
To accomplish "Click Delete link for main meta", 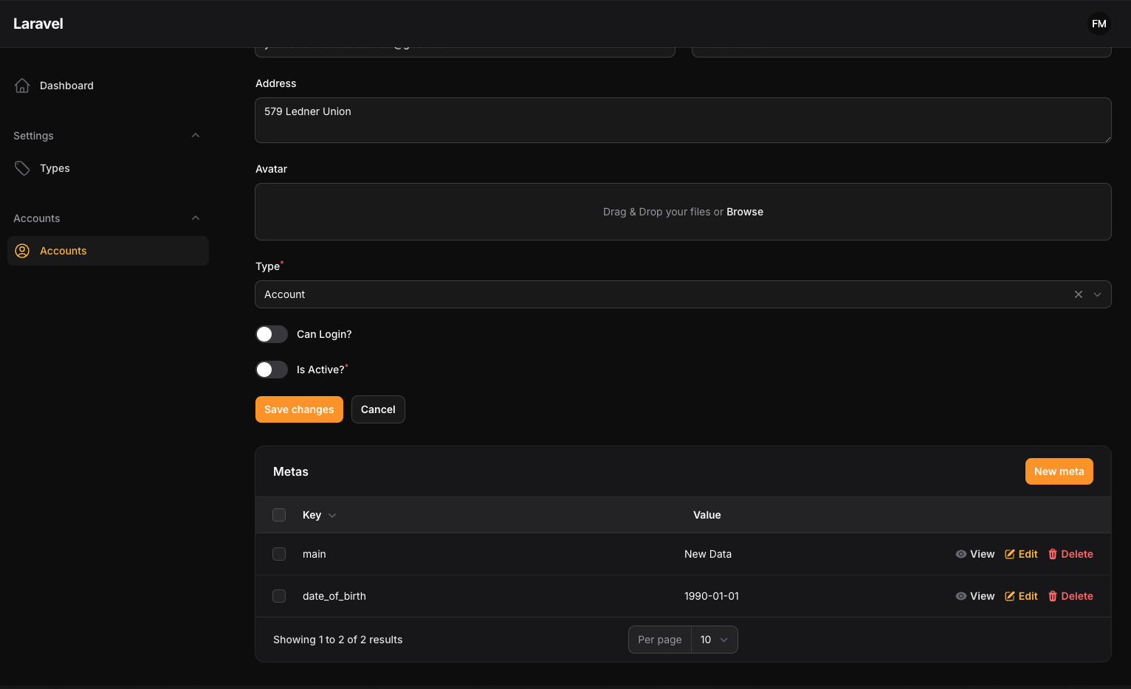I will click(1070, 554).
